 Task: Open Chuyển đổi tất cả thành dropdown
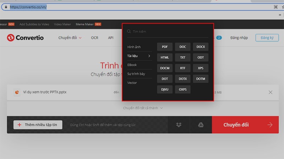click(143, 108)
